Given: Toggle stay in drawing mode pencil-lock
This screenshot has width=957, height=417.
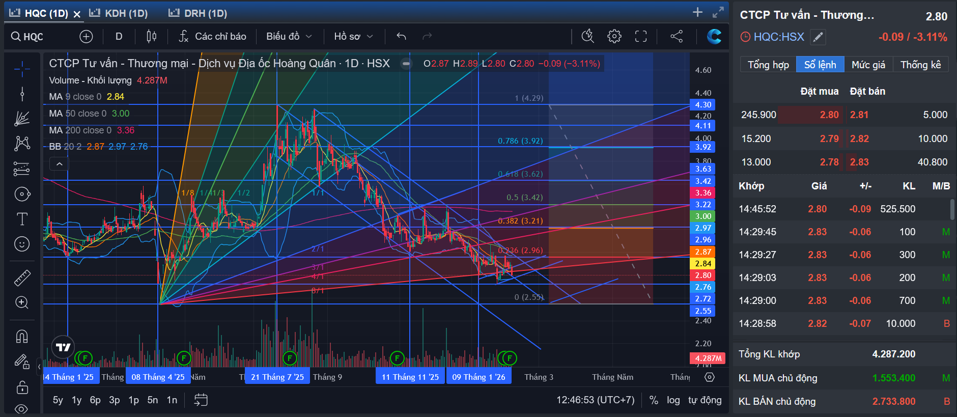Looking at the screenshot, I should [x=22, y=362].
